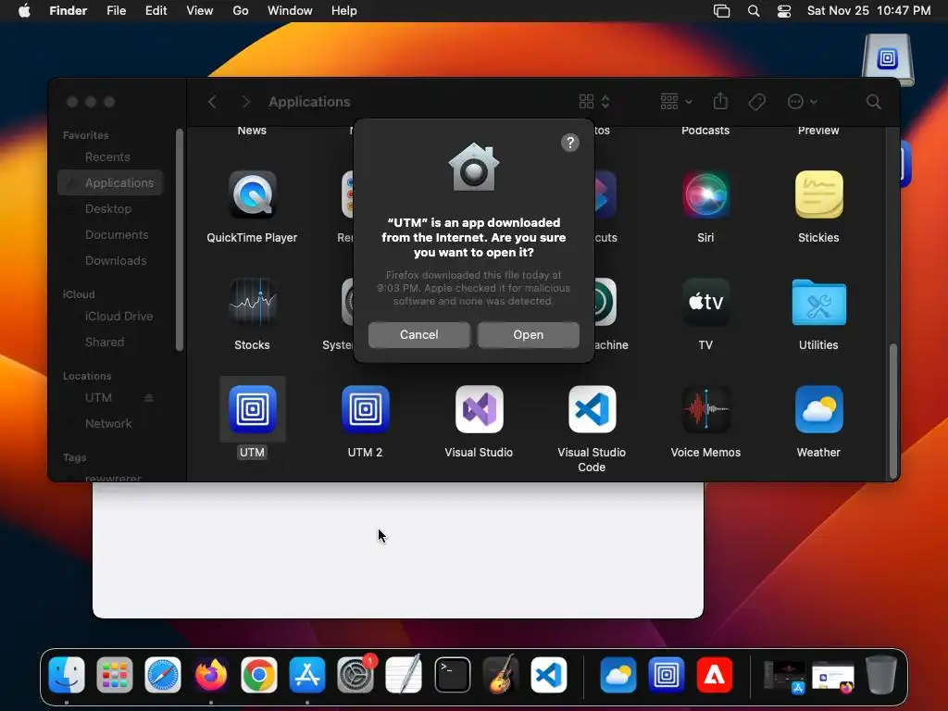
Task: Select the Voice Memos app icon
Action: pos(705,409)
